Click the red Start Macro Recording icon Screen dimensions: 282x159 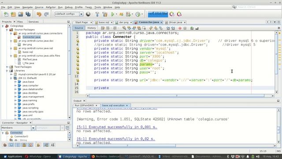click(180, 28)
